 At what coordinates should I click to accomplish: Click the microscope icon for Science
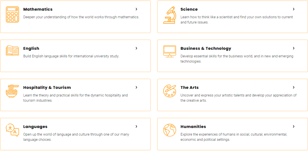click(169, 15)
